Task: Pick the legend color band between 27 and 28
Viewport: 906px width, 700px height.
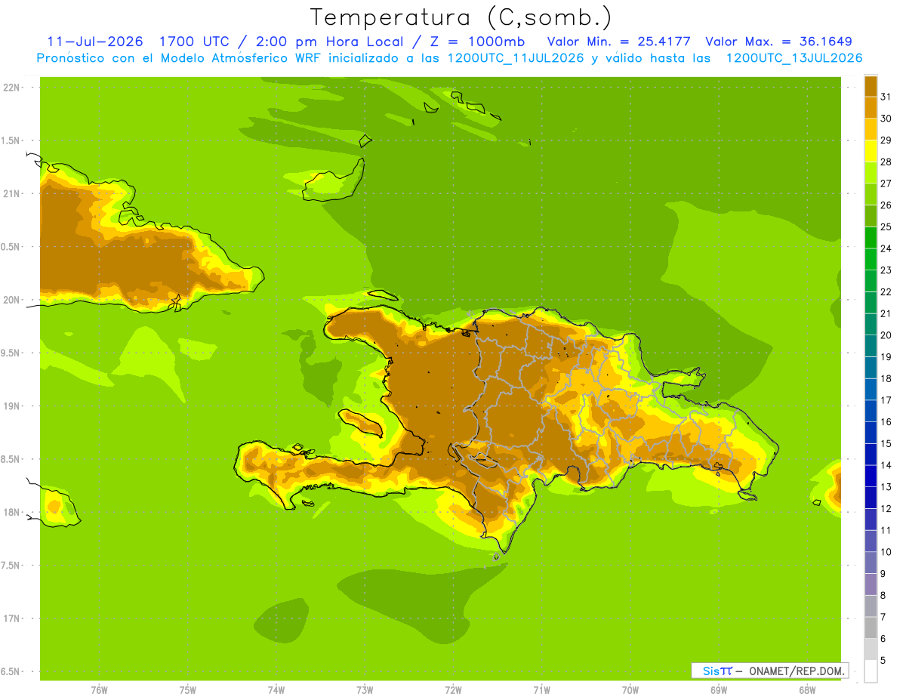Action: pyautogui.click(x=871, y=173)
